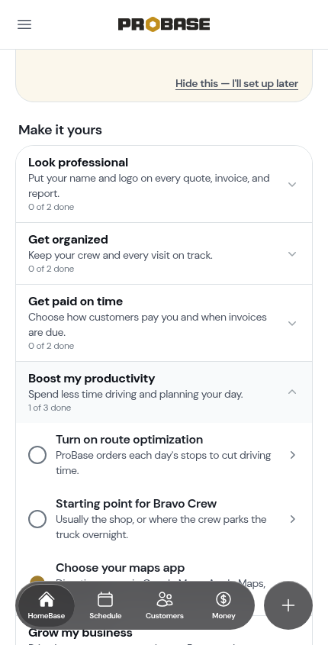
Task: Open Turn on route optimization item
Action: [164, 455]
